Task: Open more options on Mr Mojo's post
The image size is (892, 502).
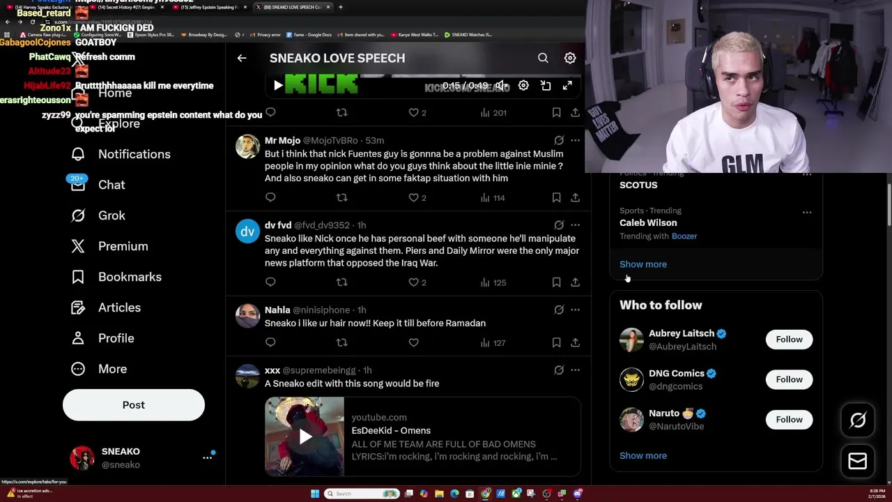Action: click(x=575, y=140)
